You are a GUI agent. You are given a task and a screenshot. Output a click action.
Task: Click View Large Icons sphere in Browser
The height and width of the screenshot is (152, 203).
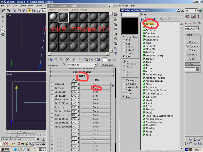154,19
